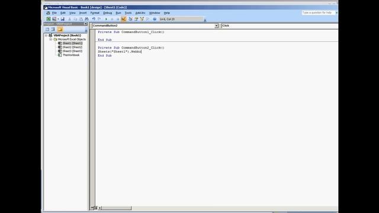
Task: Click the Visual Basic Help icon
Action: [155, 19]
